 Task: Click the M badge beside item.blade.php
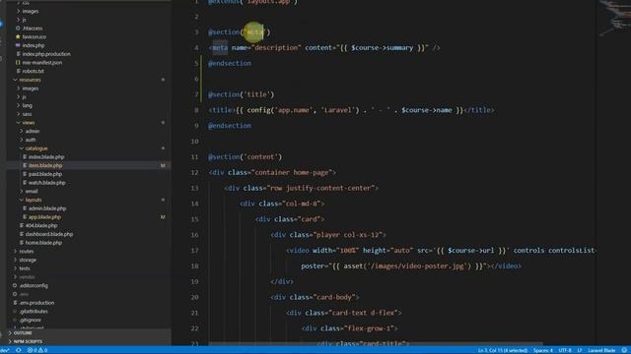pyautogui.click(x=163, y=165)
